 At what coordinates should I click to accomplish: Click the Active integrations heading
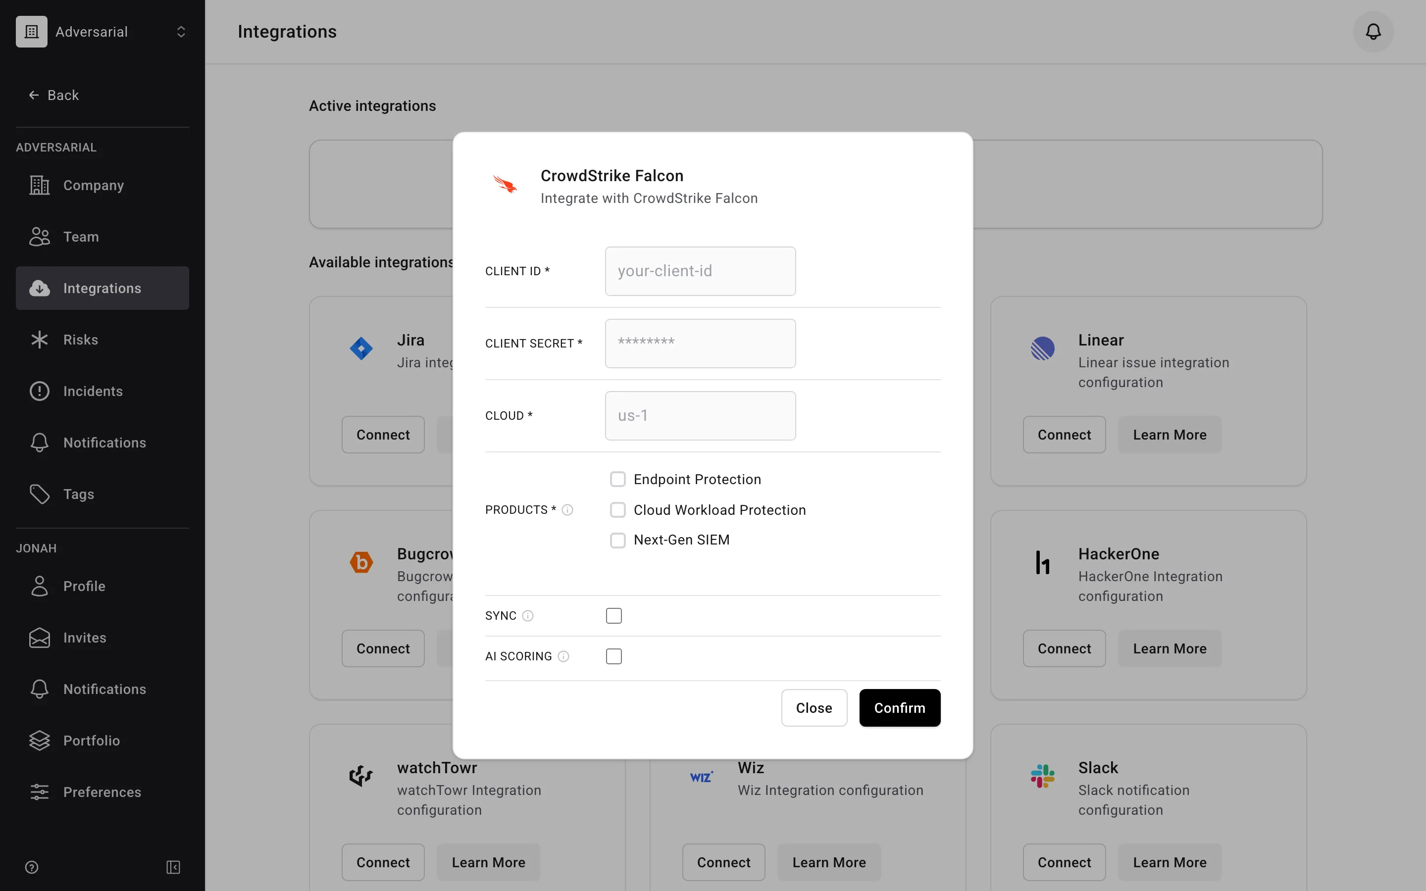point(372,106)
